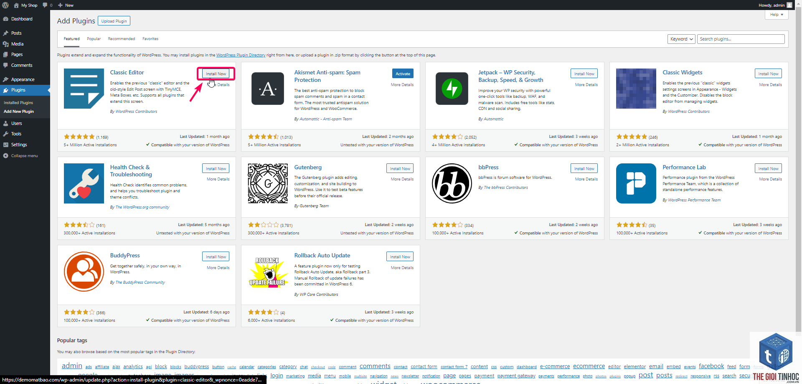Open Akismet plugin logo icon
Viewport: 802px width, 384px height.
click(x=268, y=89)
